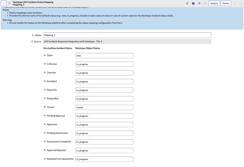
Task: Open more options ellipsis menu
Action: point(205,3)
